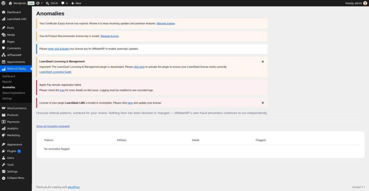Open the site home icon

click(10, 3)
